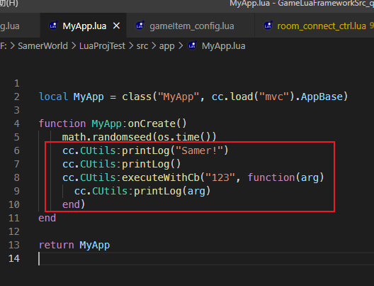Expand the src breadcrumb segment
The image size is (374, 286).
pyautogui.click(x=142, y=45)
